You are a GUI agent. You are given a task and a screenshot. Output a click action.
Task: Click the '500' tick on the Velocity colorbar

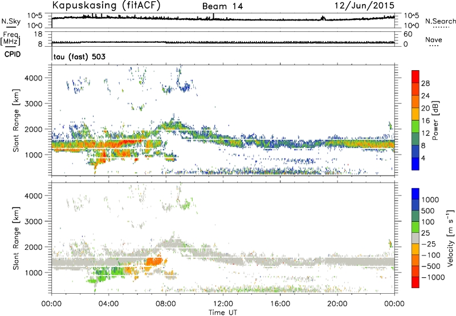(429, 210)
